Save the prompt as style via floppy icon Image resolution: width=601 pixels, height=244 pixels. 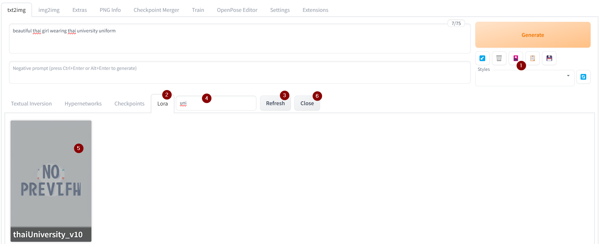[549, 58]
